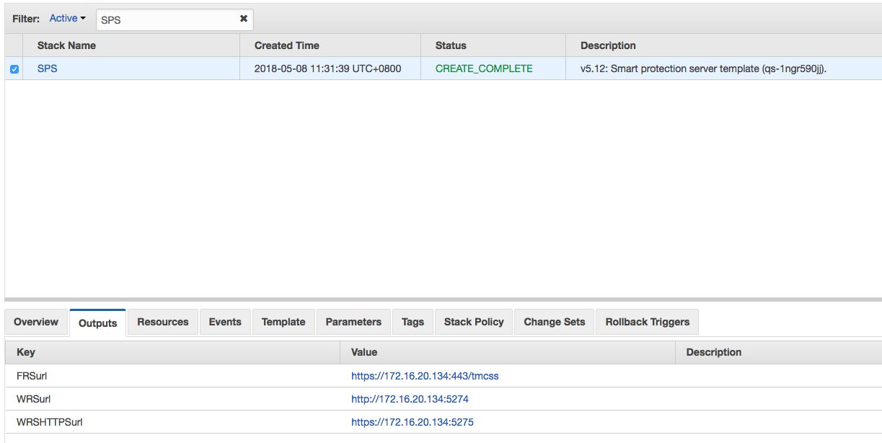The width and height of the screenshot is (882, 443).
Task: Open the Tags tab
Action: [x=413, y=322]
